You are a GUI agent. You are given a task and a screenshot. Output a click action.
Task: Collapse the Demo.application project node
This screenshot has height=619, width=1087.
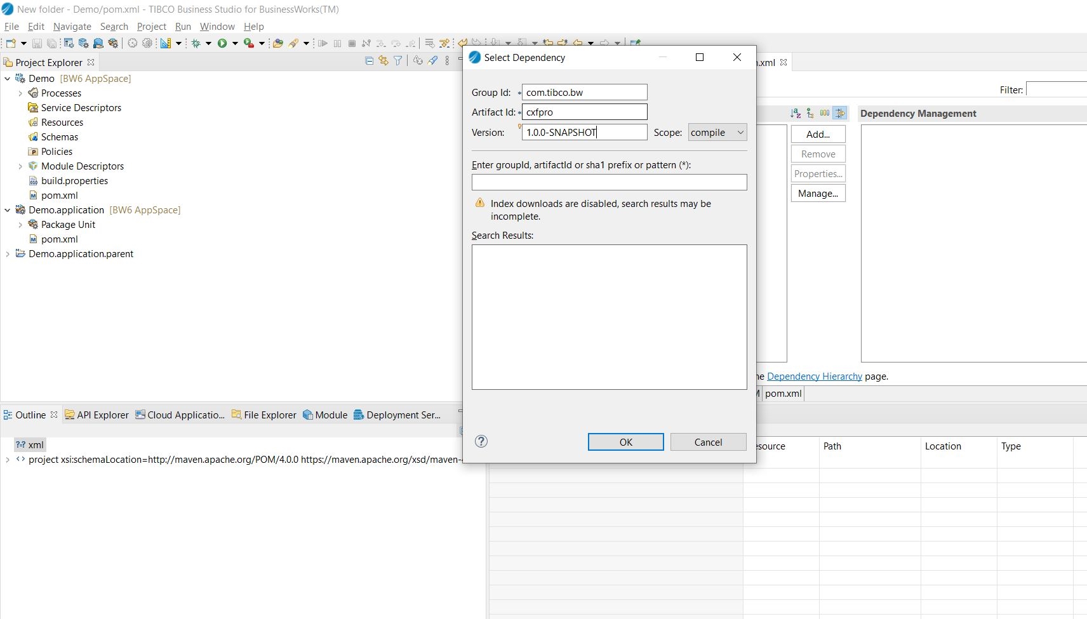8,210
